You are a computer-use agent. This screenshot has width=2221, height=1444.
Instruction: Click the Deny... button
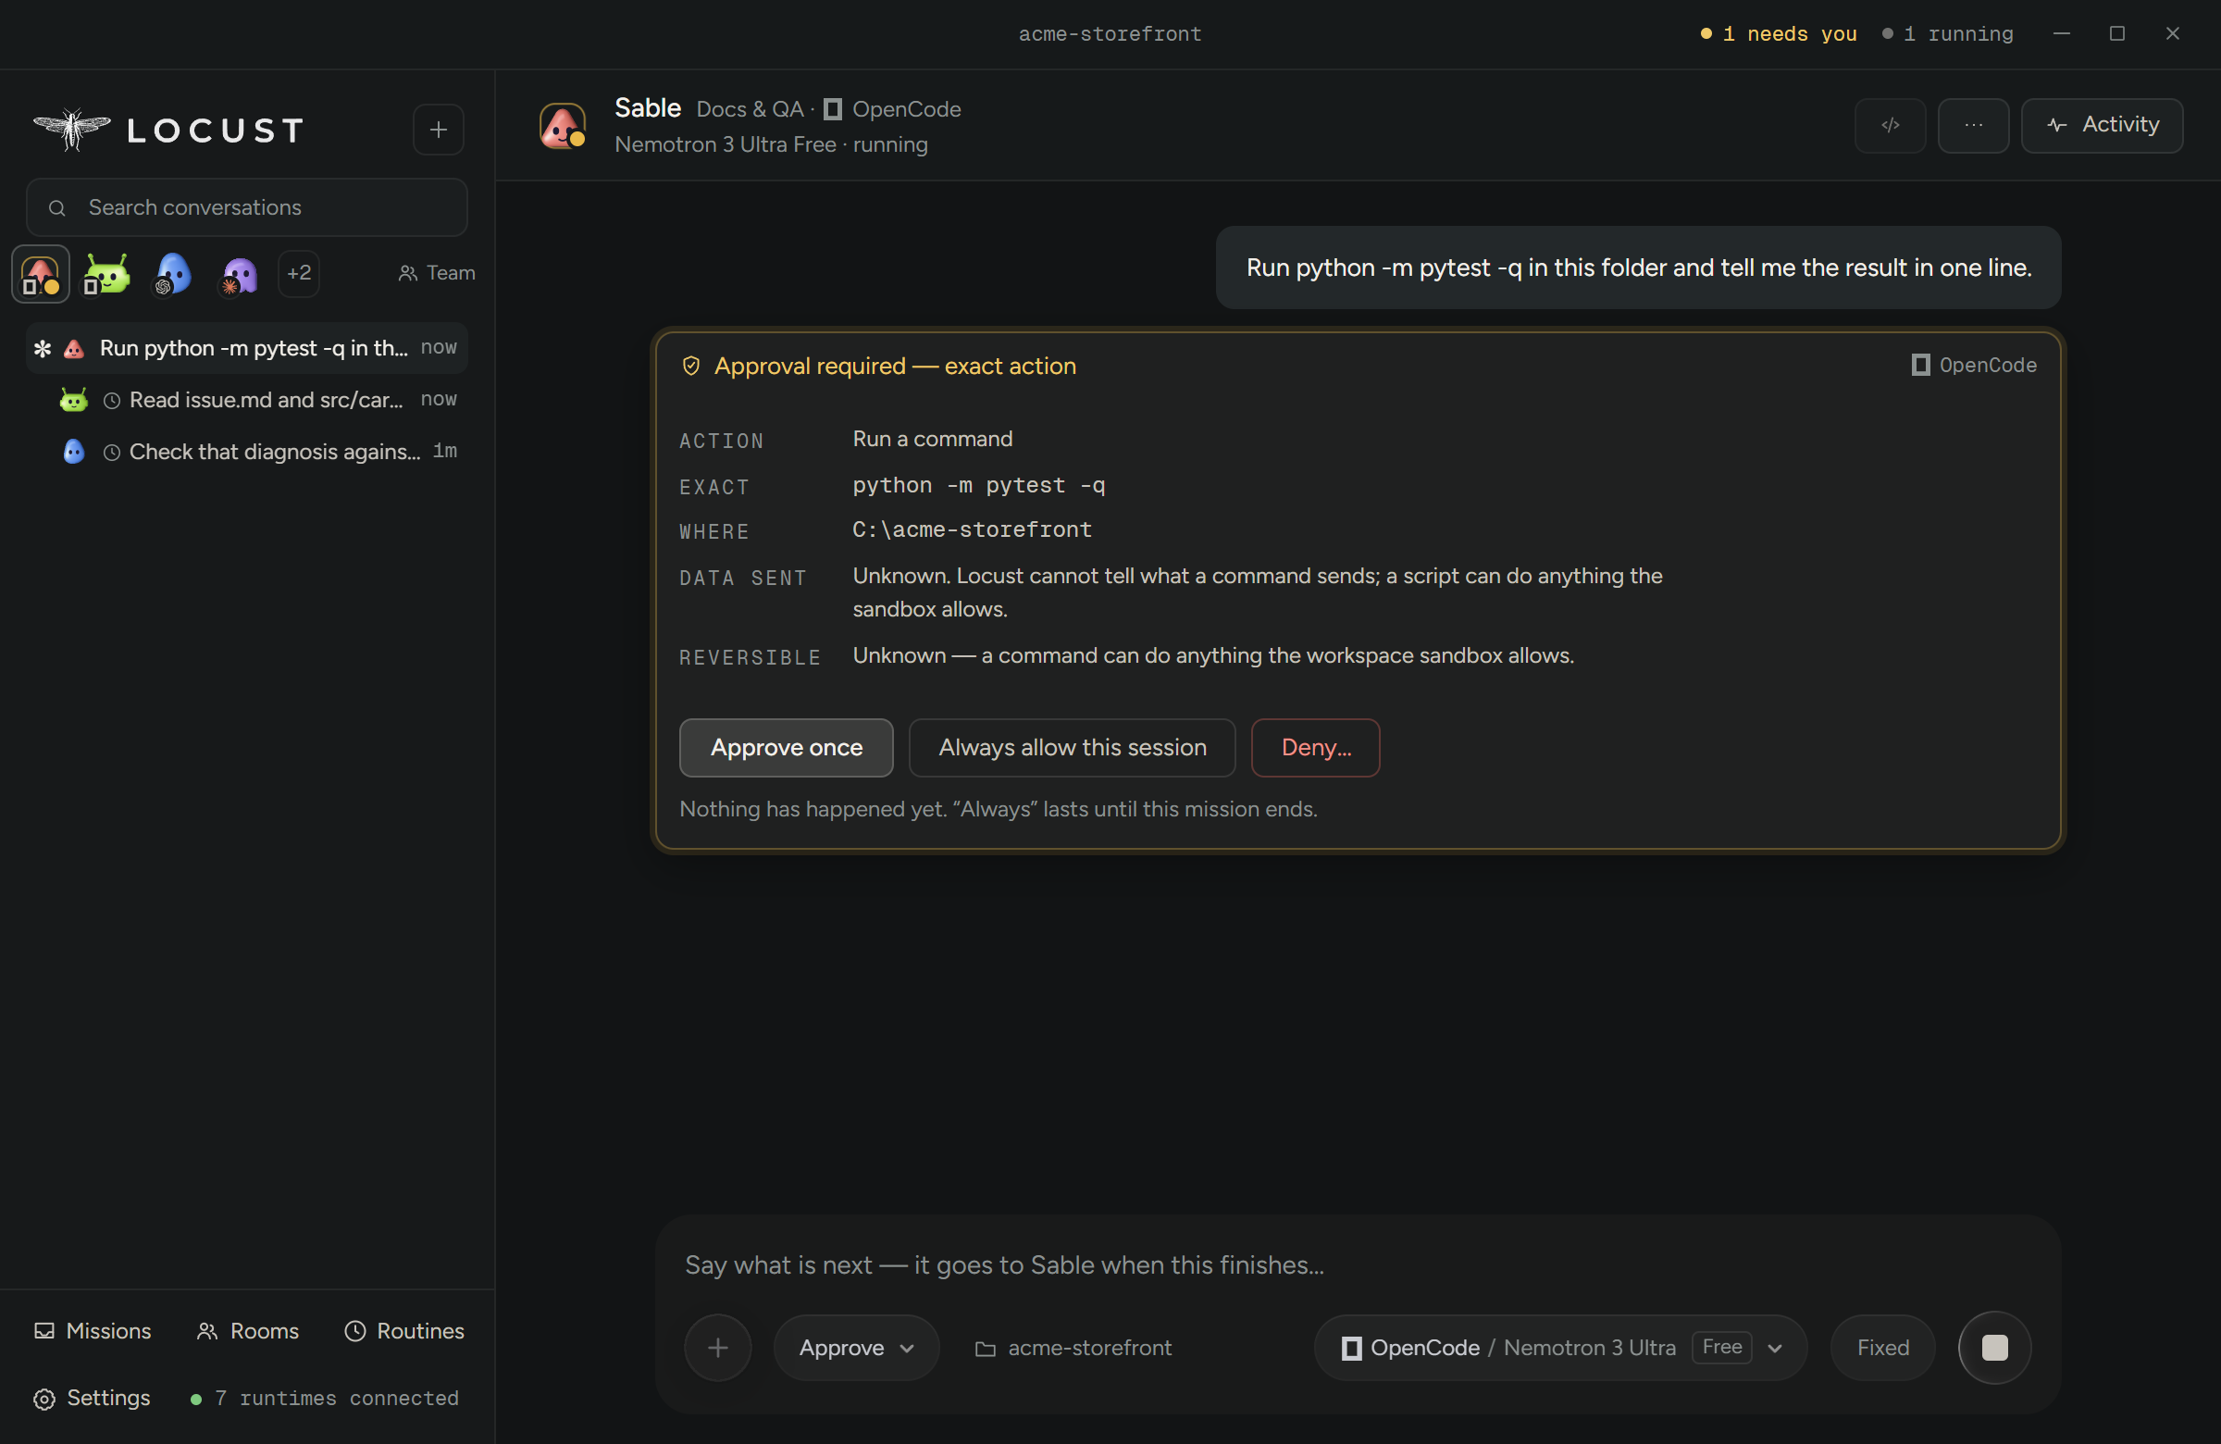tap(1316, 748)
